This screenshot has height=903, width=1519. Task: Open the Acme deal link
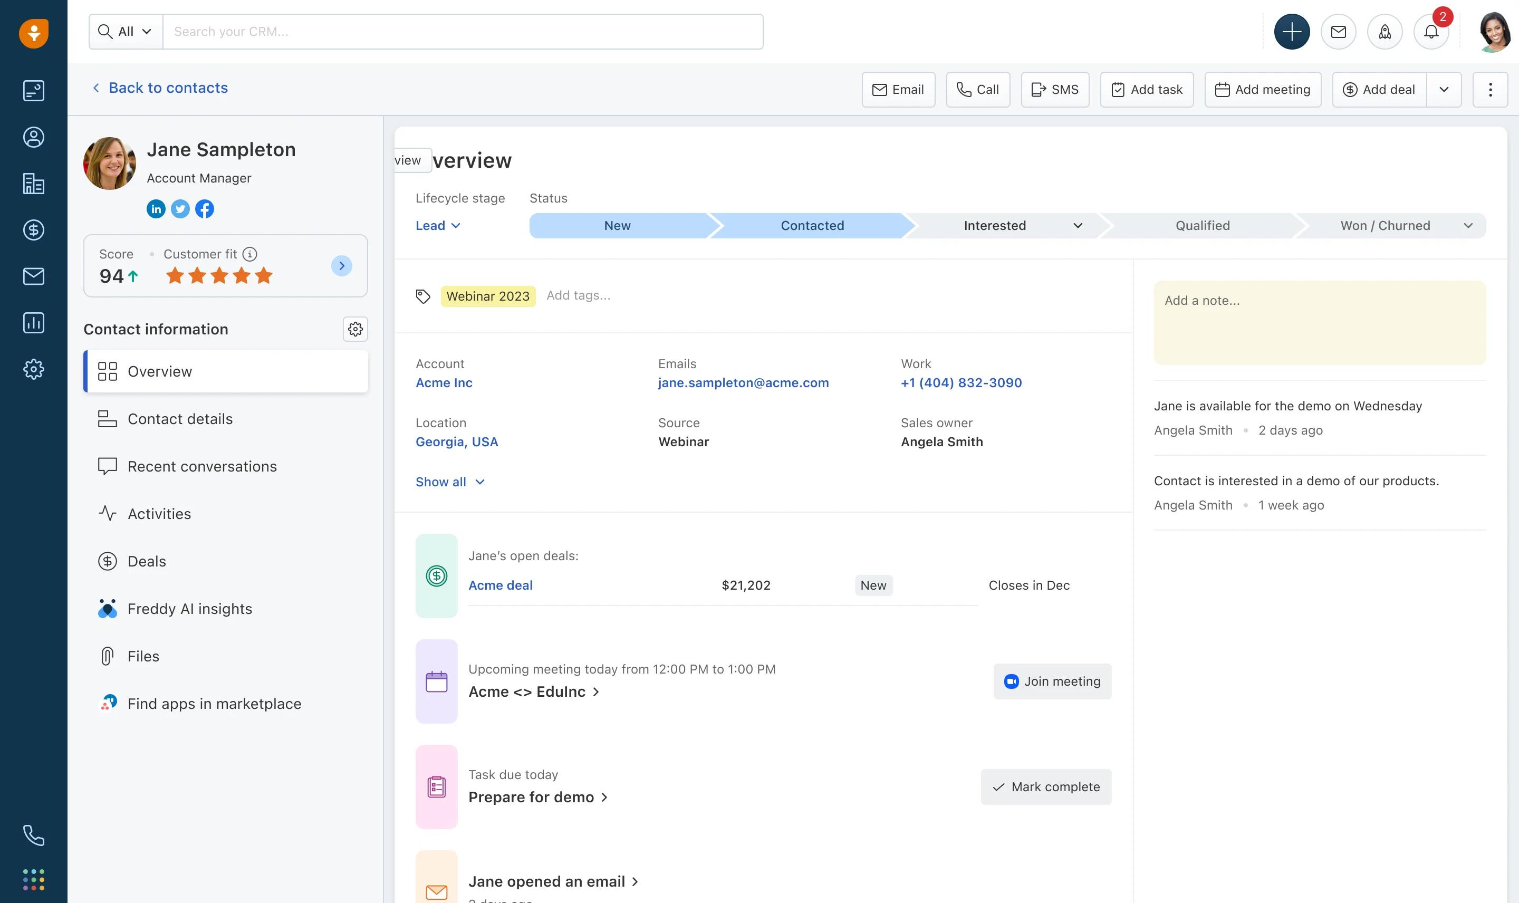(x=500, y=585)
